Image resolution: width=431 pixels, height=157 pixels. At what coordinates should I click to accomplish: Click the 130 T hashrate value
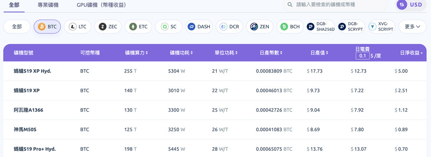130,110
